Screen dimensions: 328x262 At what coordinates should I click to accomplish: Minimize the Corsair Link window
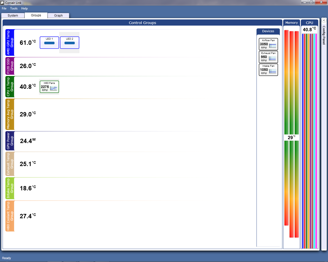(x=304, y=2)
